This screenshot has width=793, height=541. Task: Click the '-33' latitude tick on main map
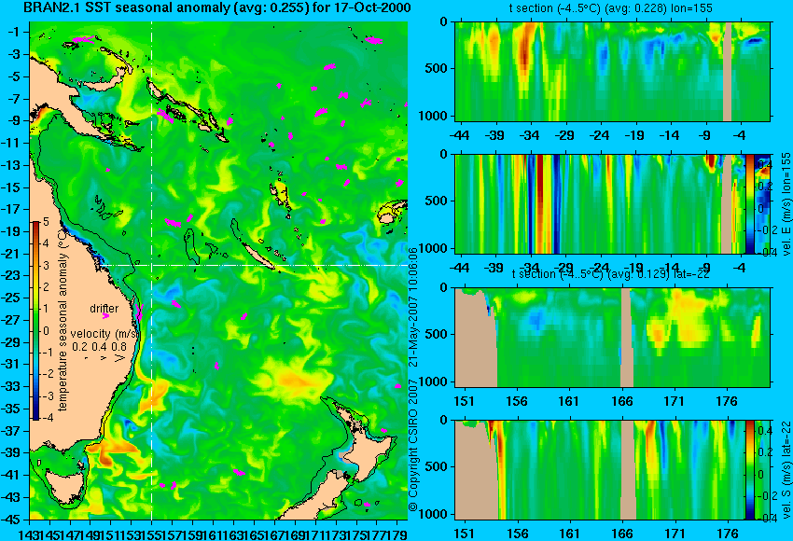tap(12, 386)
